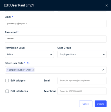The width and height of the screenshot is (111, 112).
Task: Open the Employee Users group dropdown
Action: (82, 54)
